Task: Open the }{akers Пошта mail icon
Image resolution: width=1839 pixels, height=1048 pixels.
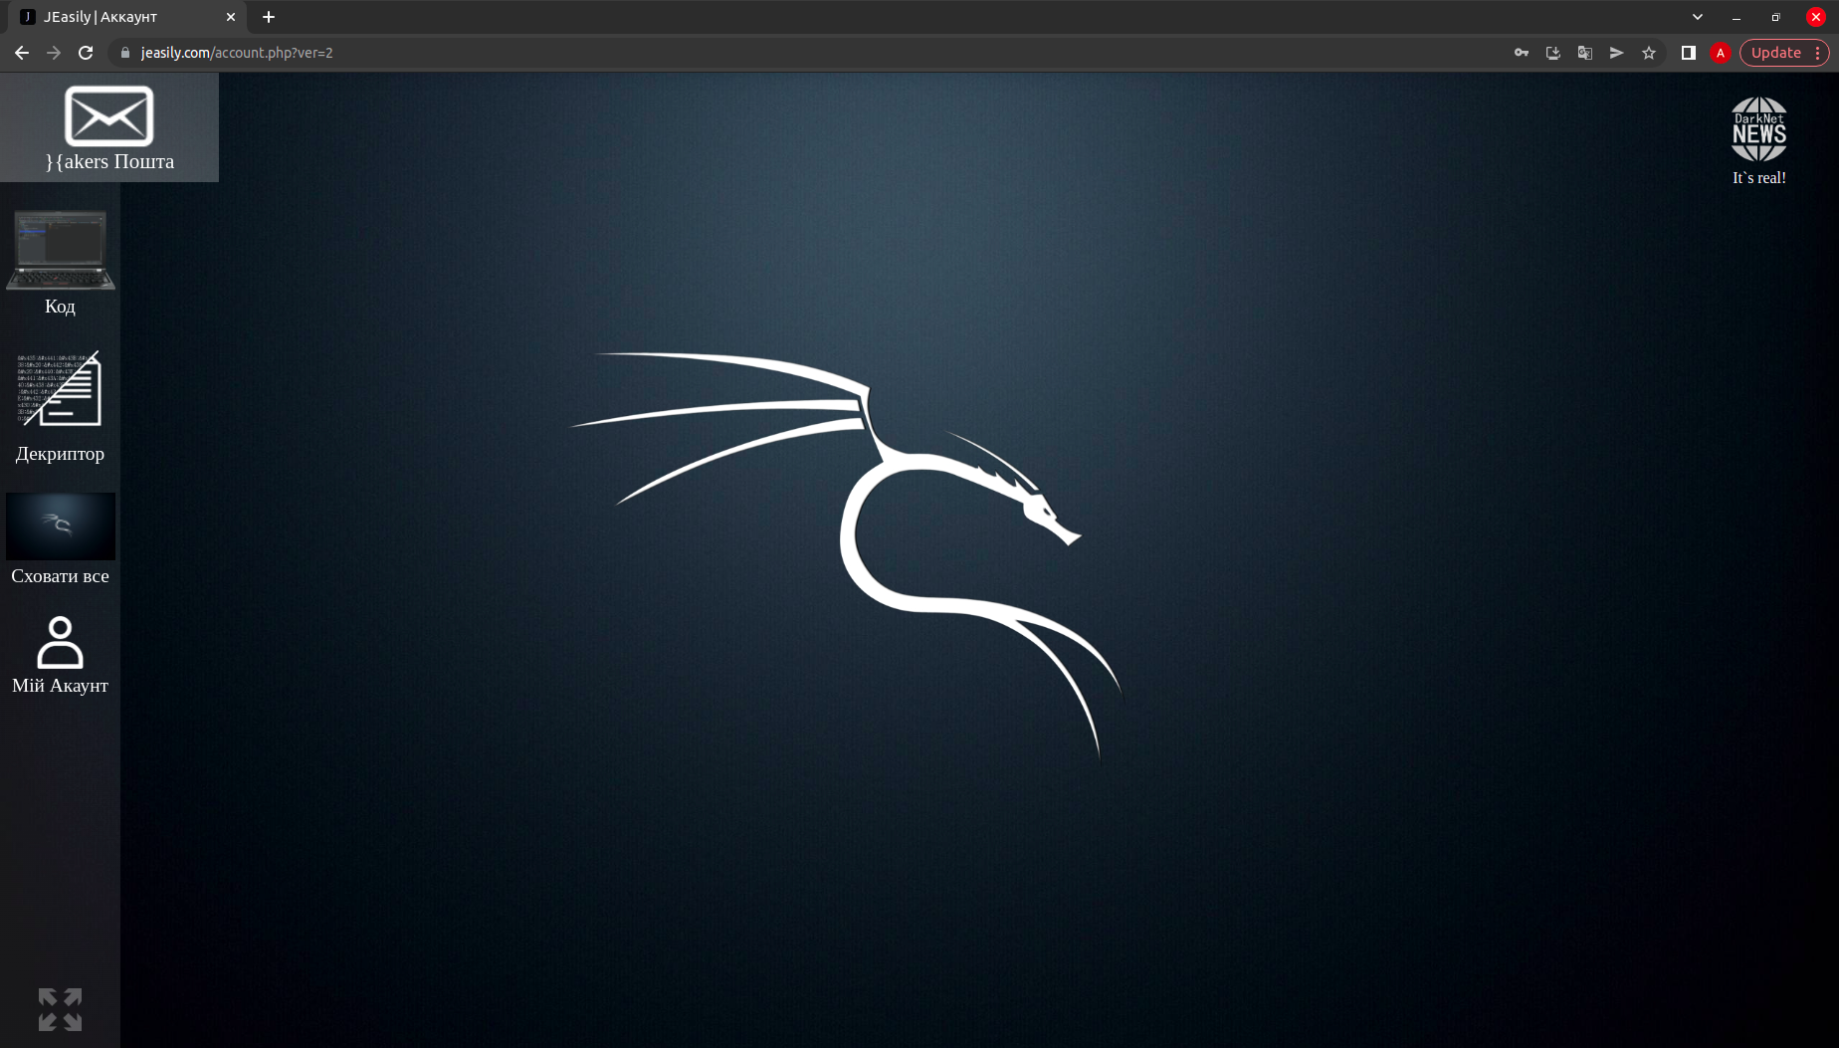Action: coord(109,117)
